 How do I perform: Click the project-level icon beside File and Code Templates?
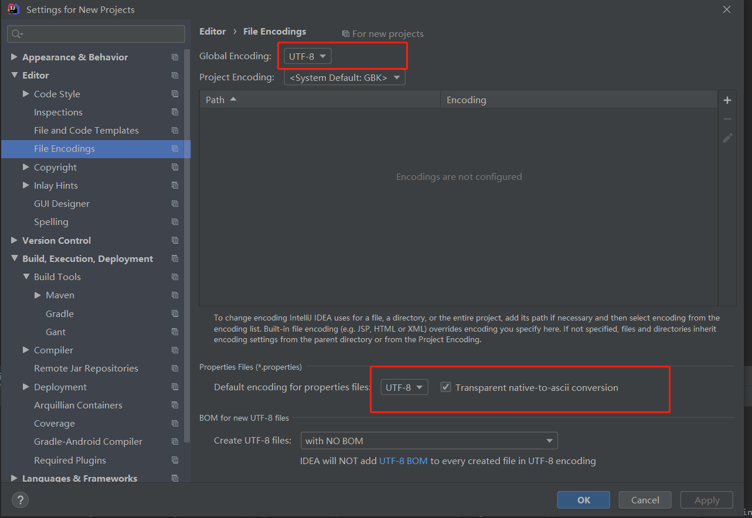pyautogui.click(x=175, y=130)
